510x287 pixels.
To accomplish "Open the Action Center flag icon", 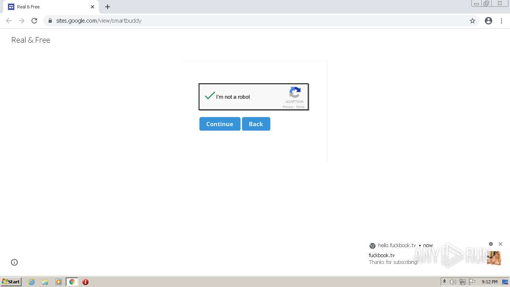I will point(472,282).
